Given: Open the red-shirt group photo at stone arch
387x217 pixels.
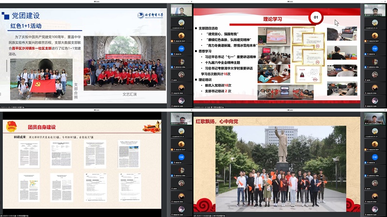Looking at the screenshot, I should 125,64.
